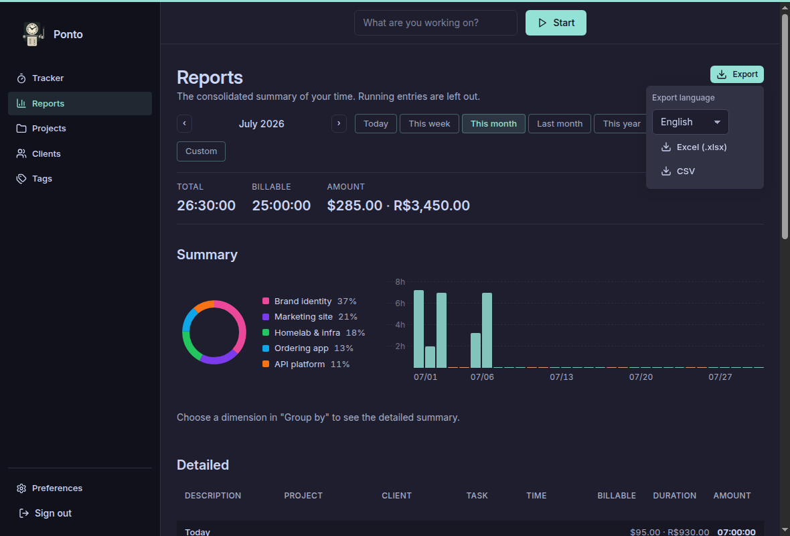The image size is (790, 536).
Task: Click the billable value 25:00:00
Action: pyautogui.click(x=281, y=205)
